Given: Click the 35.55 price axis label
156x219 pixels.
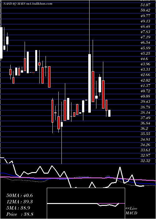Looking at the screenshot, I should (146, 134).
